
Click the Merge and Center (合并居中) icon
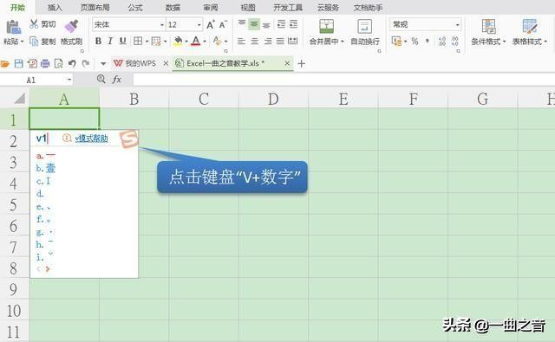(326, 26)
